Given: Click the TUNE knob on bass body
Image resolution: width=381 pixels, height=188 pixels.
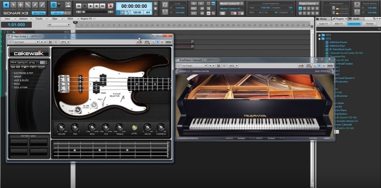Looking at the screenshot, I should pyautogui.click(x=78, y=110).
